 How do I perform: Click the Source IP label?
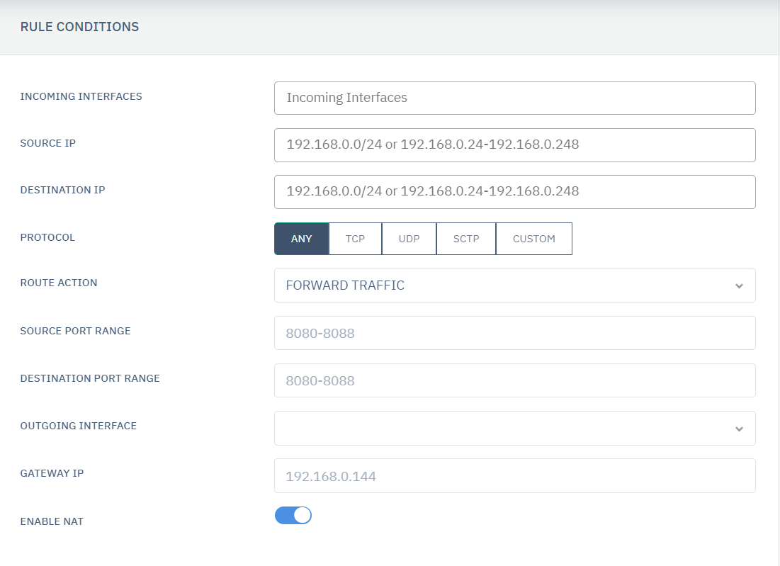(47, 143)
